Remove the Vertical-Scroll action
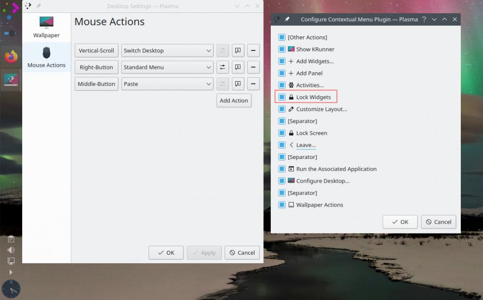 coord(254,50)
